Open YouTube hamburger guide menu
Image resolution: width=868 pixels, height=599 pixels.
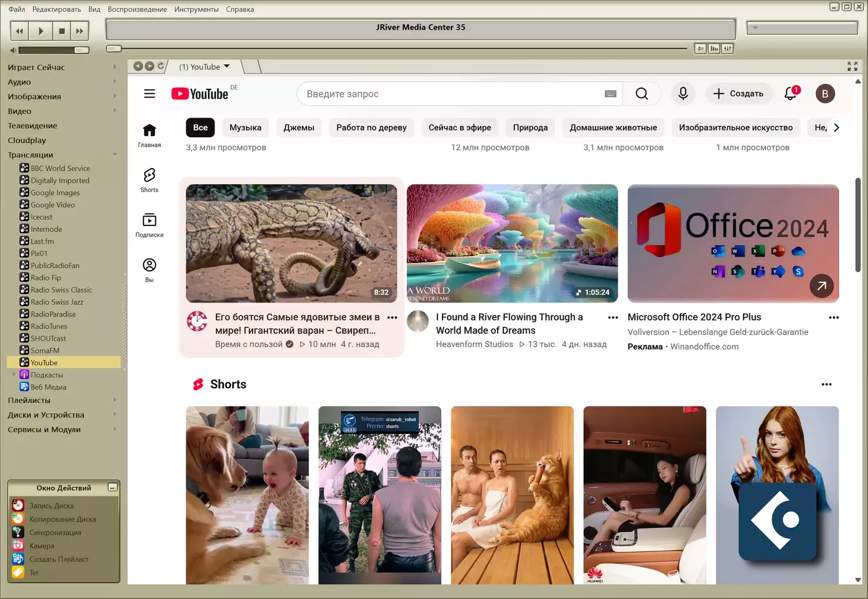coord(149,93)
